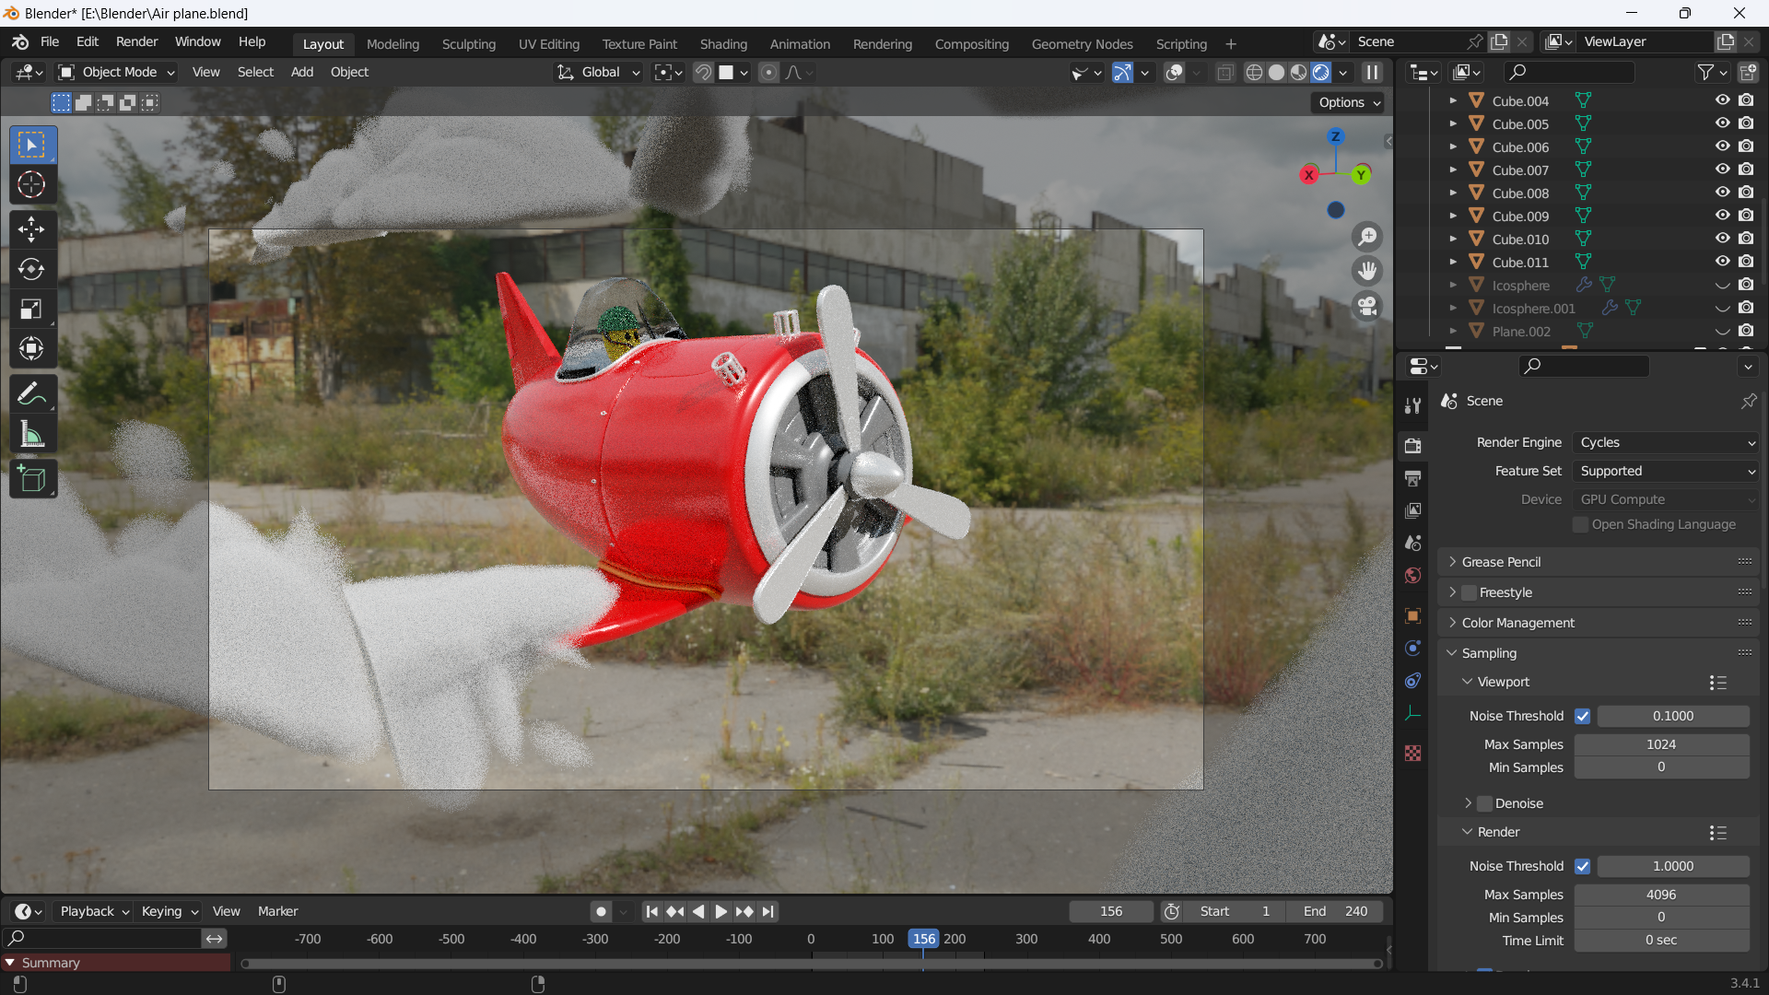Open the World properties tab
Screen dimensions: 1769x995
tap(1412, 575)
